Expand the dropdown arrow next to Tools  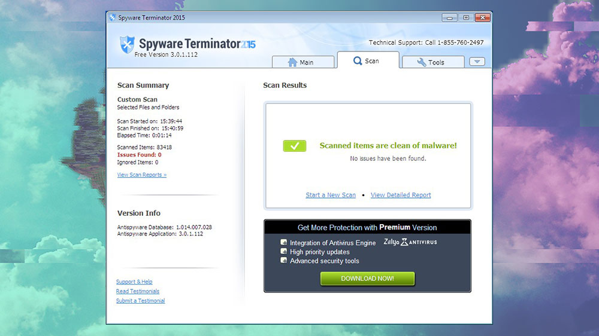pyautogui.click(x=477, y=62)
